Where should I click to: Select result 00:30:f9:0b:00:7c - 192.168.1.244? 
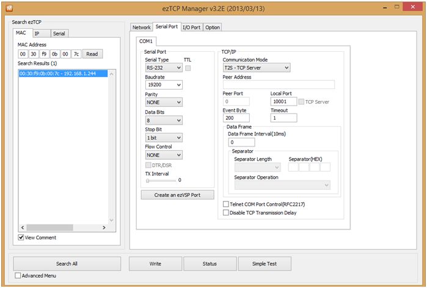(x=63, y=73)
